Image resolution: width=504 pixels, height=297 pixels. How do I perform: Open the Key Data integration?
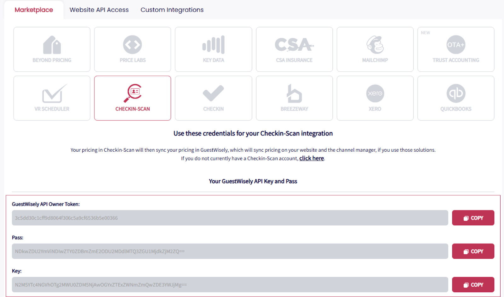coord(214,49)
